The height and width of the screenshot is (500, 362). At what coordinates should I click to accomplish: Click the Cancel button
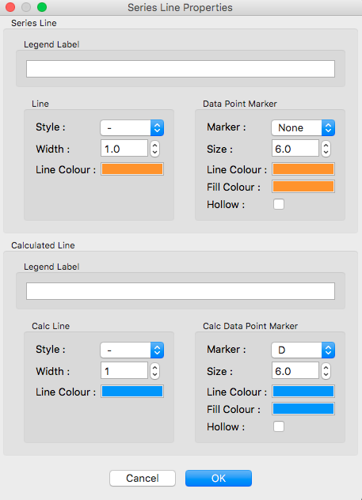143,478
